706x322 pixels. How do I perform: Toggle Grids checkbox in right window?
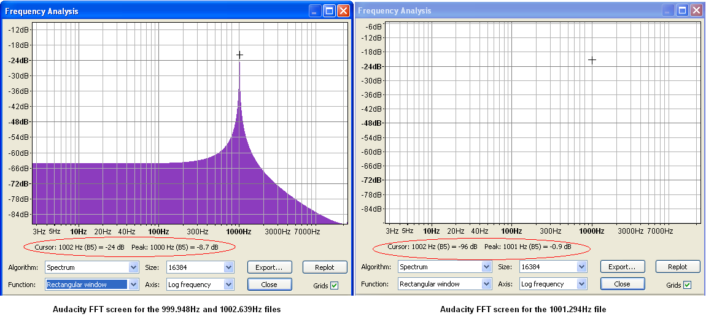click(687, 285)
